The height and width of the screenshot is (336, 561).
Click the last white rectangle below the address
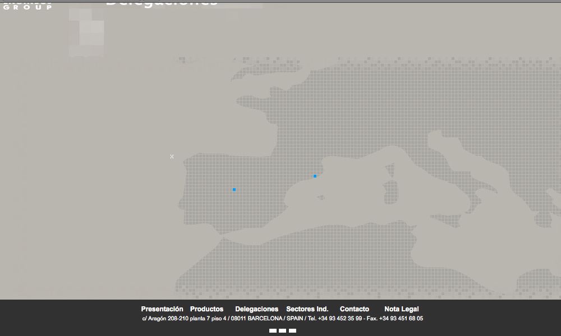pyautogui.click(x=292, y=330)
